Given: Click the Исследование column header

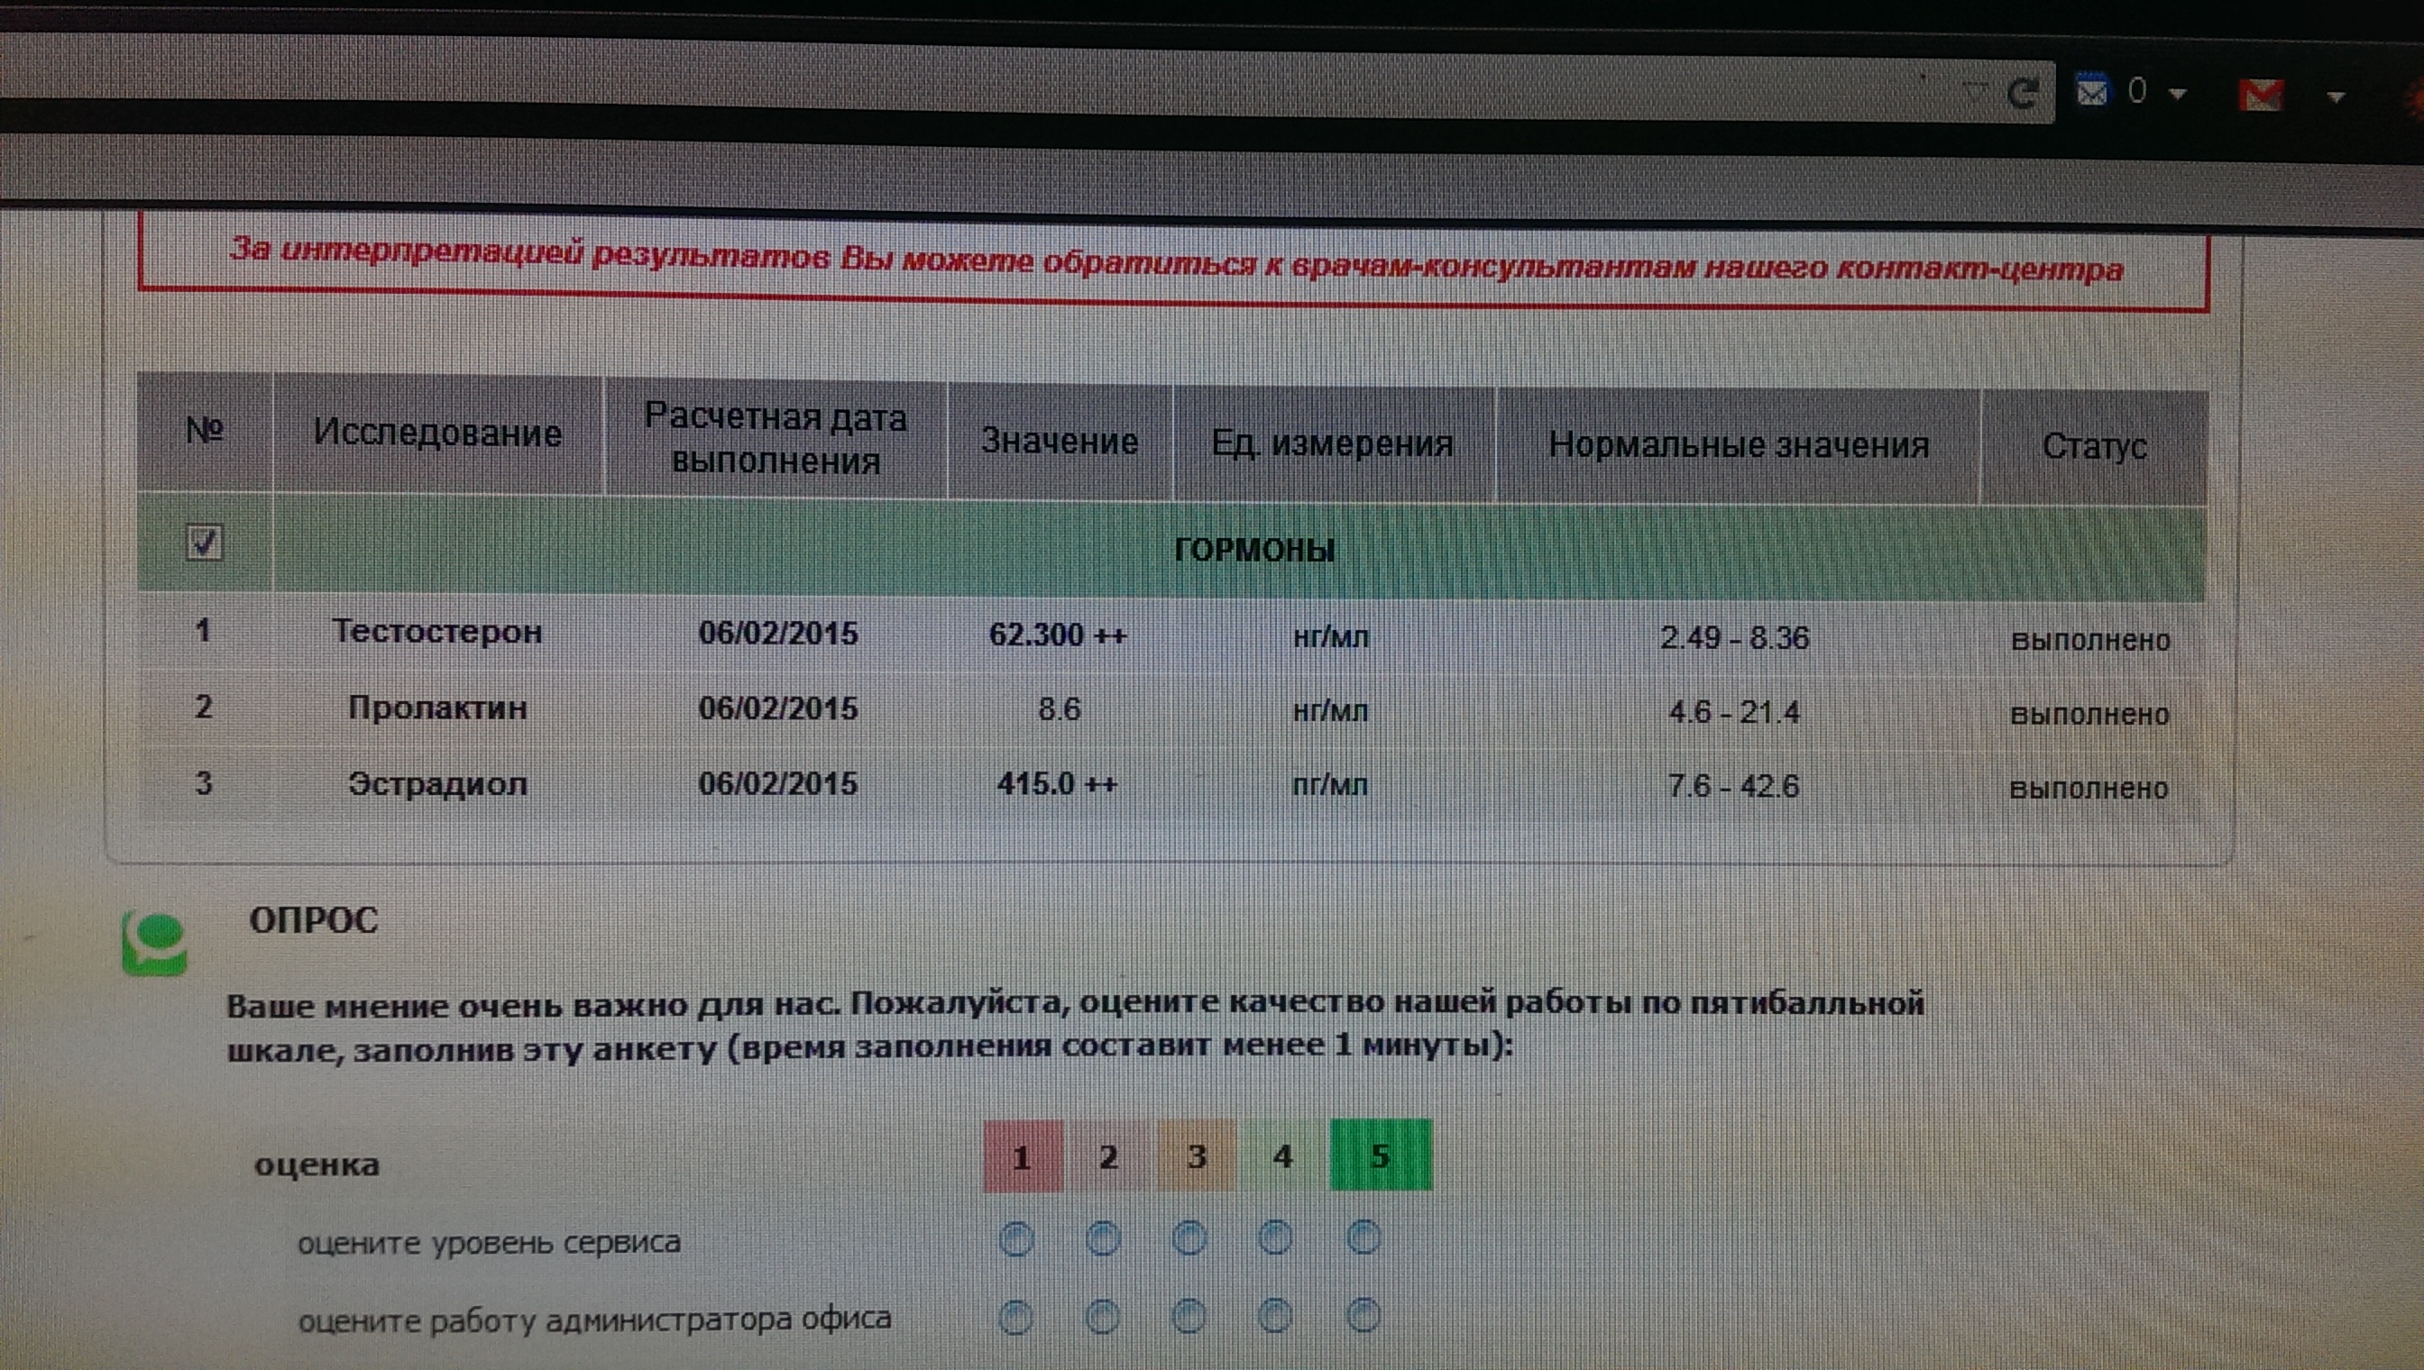Looking at the screenshot, I should 436,434.
